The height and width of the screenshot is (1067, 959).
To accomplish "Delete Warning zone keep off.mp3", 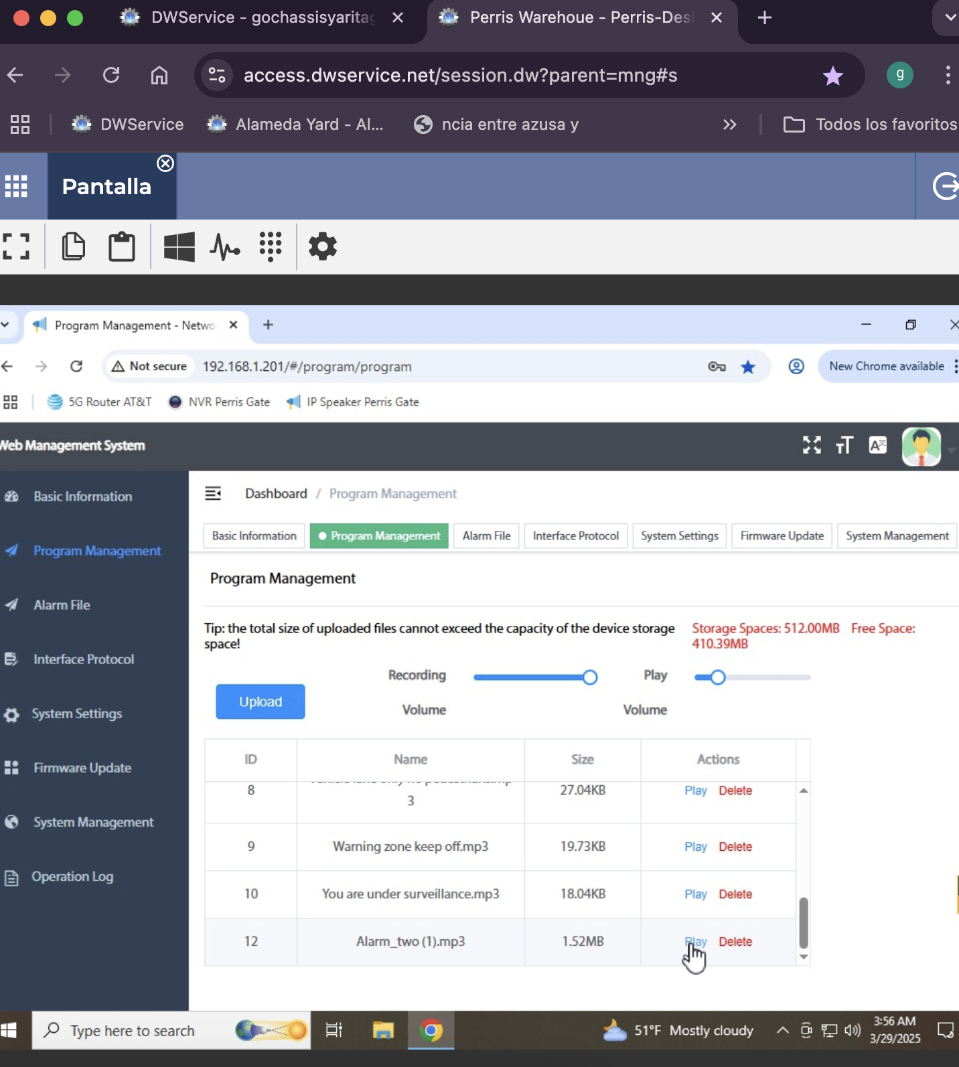I will click(735, 847).
